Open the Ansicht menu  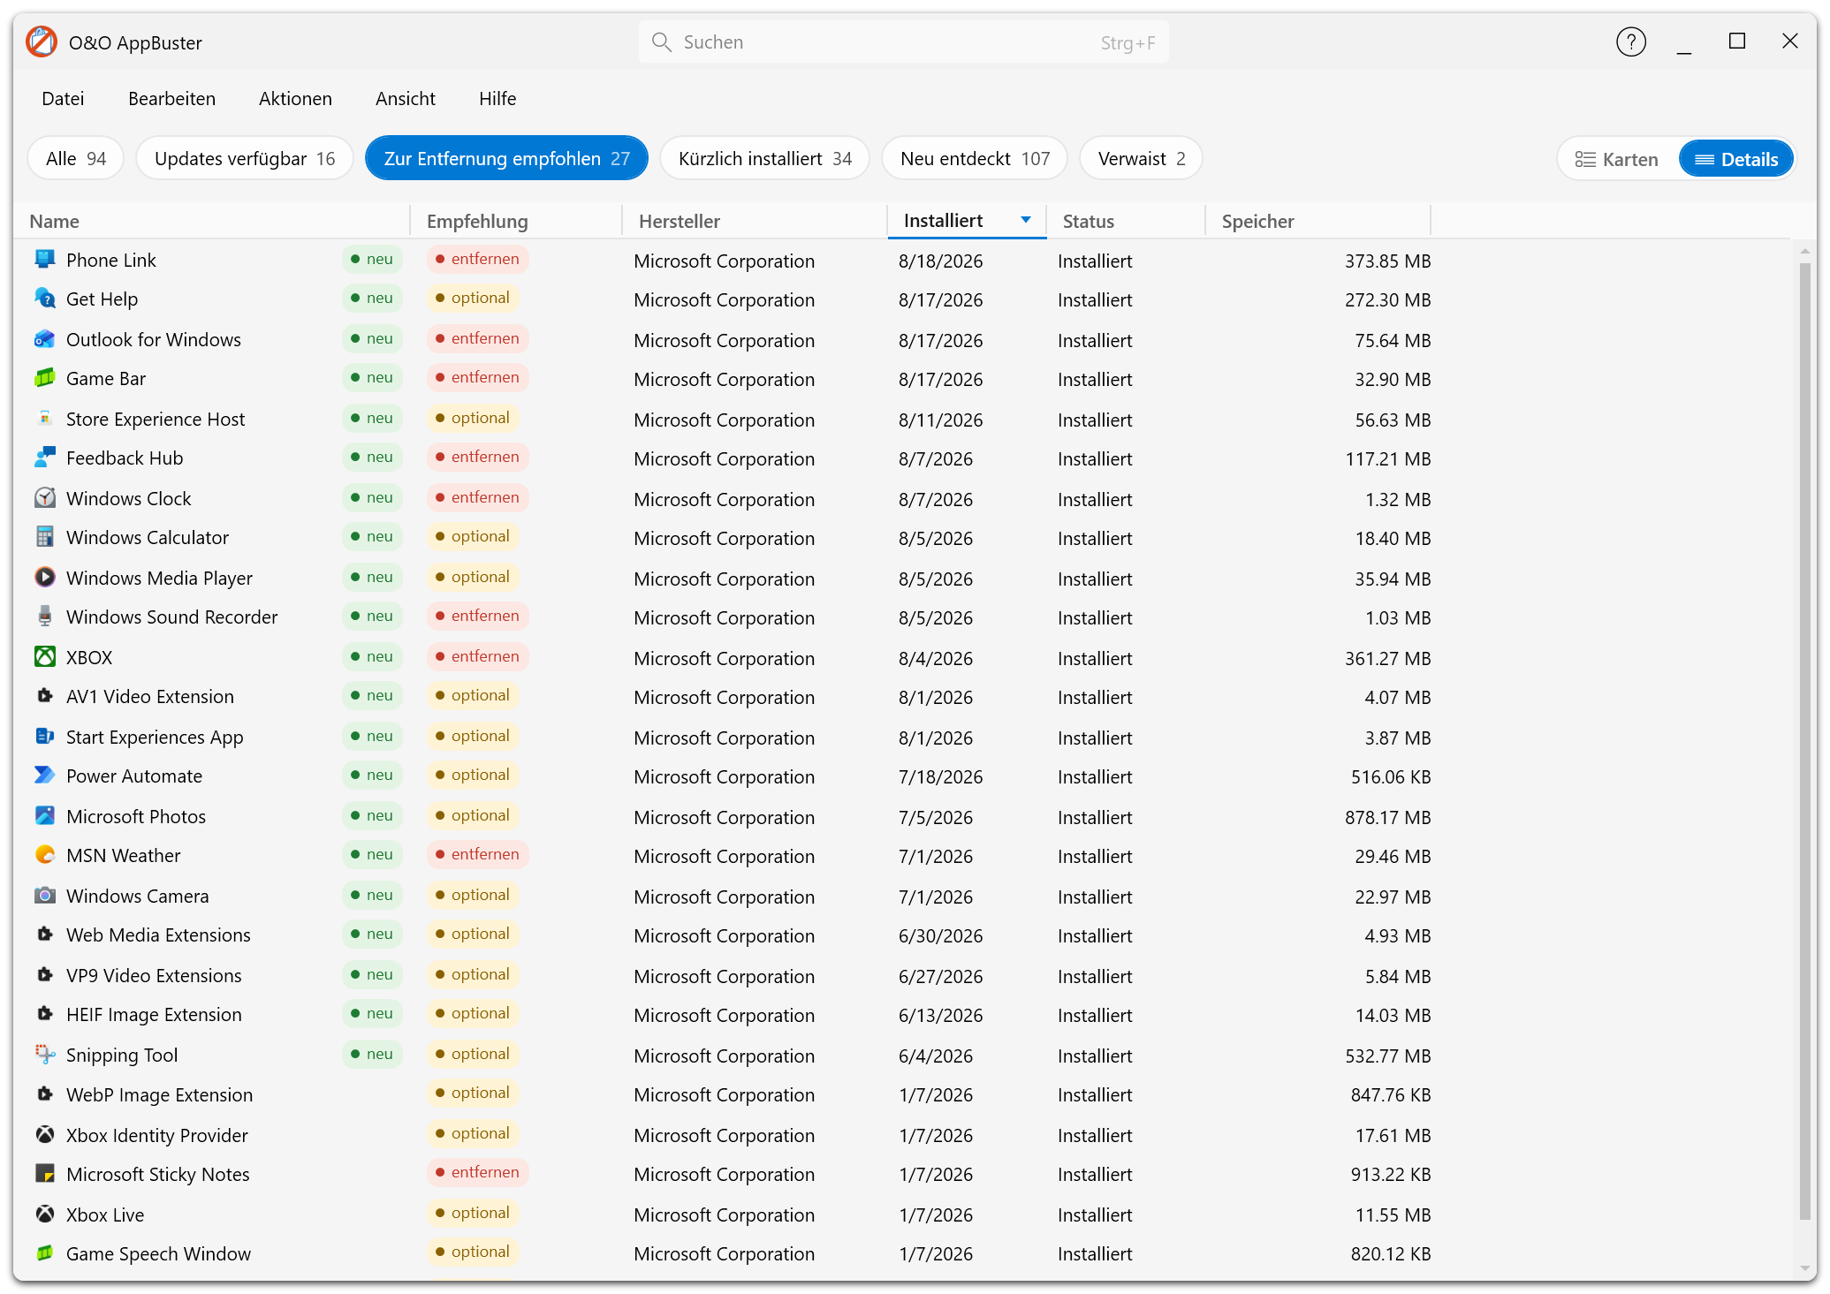pyautogui.click(x=406, y=99)
